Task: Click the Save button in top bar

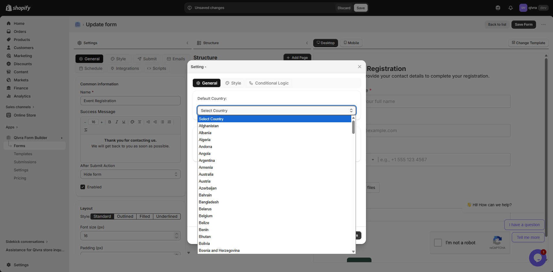Action: point(361,8)
